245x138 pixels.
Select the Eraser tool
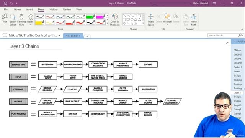coord(30,18)
